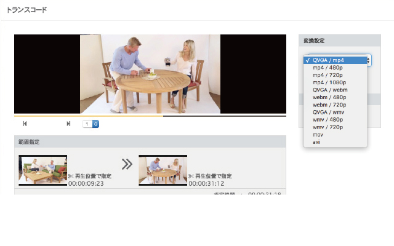Click the start timecode 00:00:09:23

pyautogui.click(x=86, y=184)
